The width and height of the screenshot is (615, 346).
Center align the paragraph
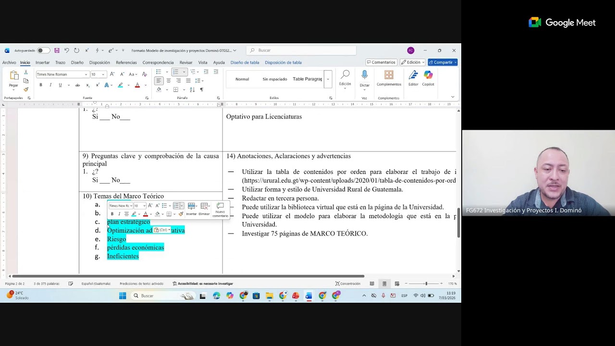pyautogui.click(x=168, y=81)
